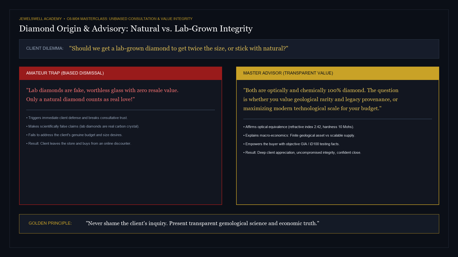Select bullet 'Result: Deep client appreciation'
Image resolution: width=458 pixels, height=257 pixels.
(x=302, y=153)
